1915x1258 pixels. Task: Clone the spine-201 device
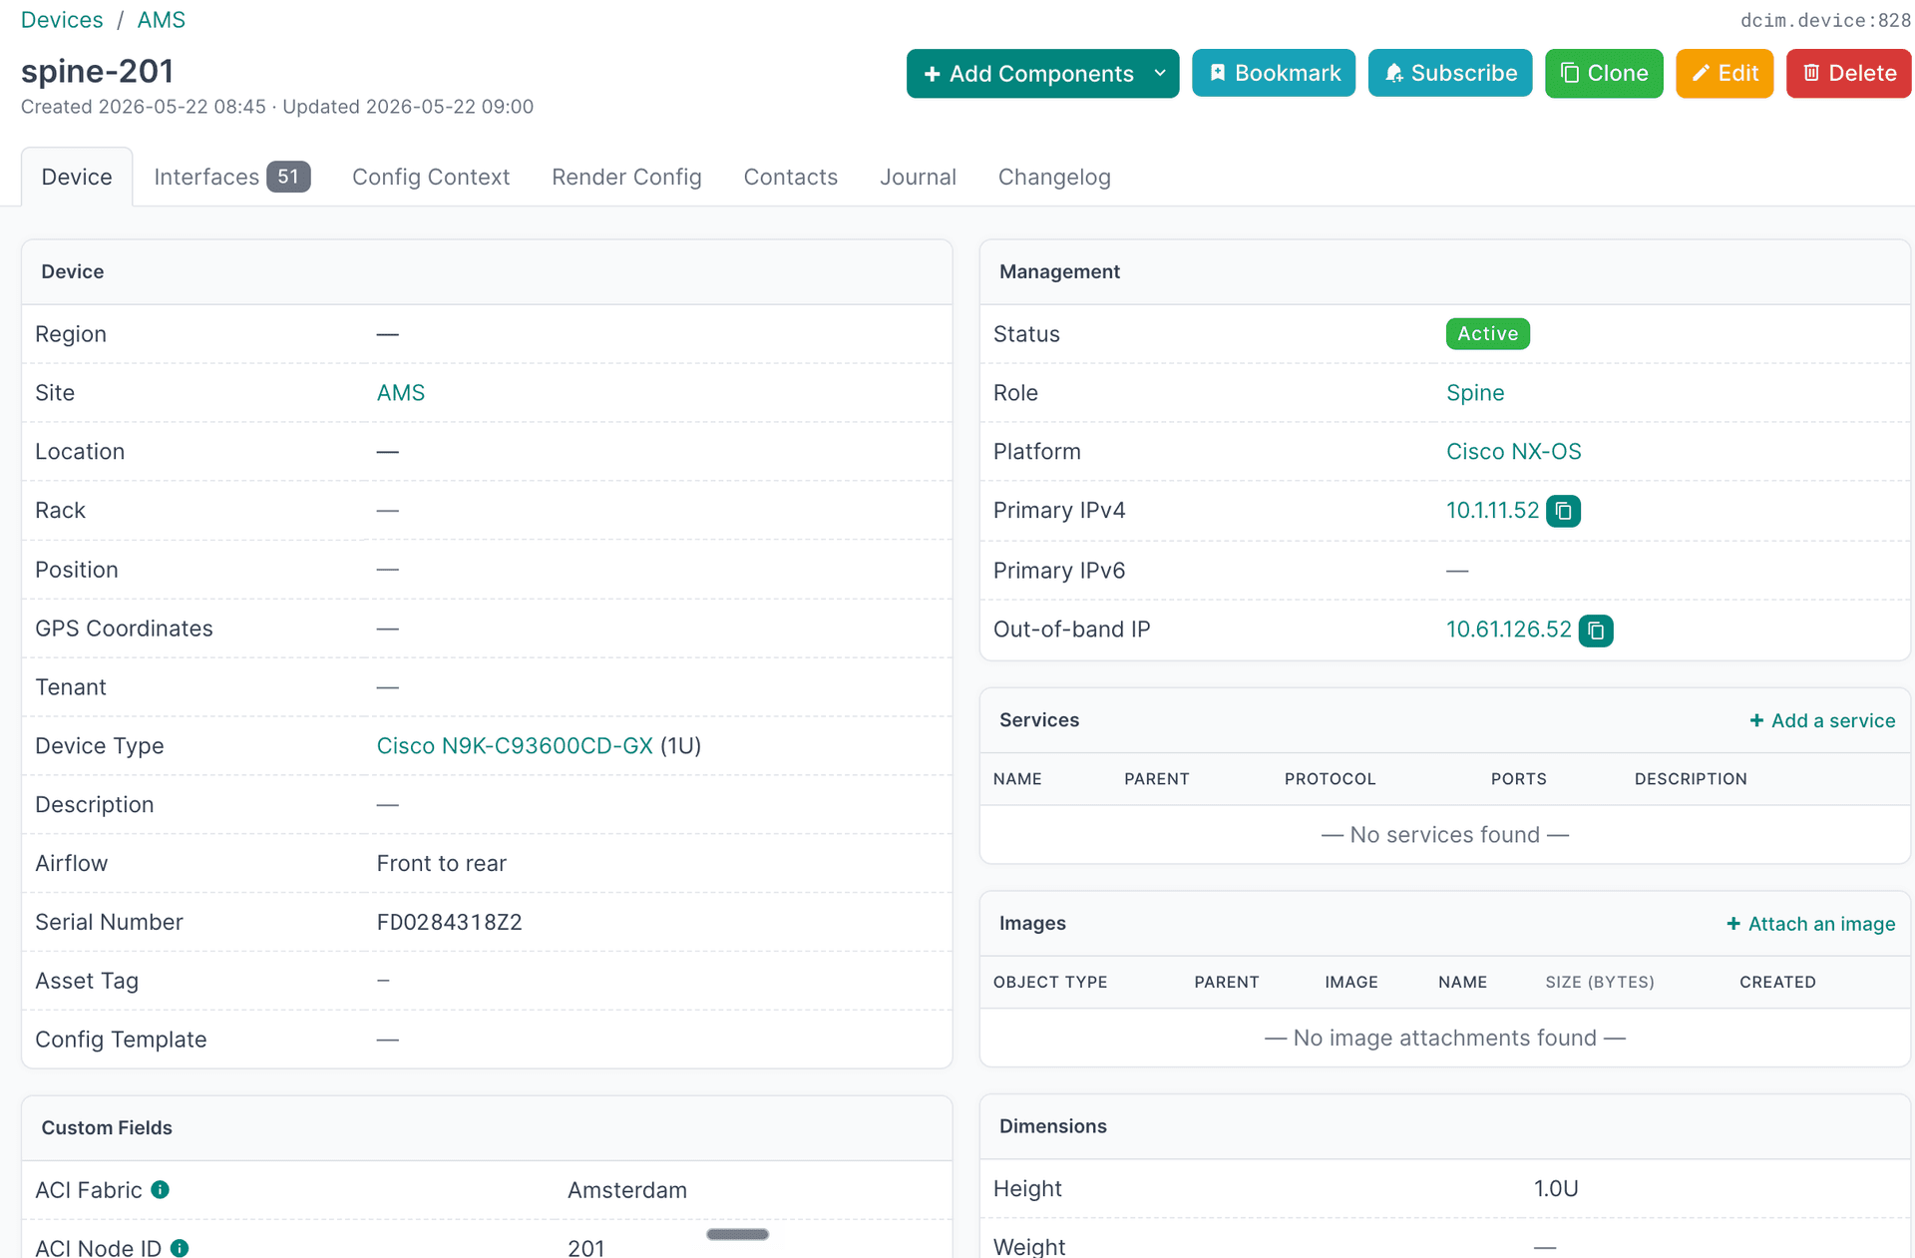tap(1604, 73)
